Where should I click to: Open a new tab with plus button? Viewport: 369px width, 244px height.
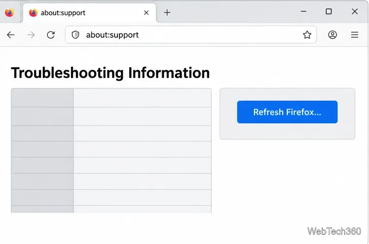167,13
